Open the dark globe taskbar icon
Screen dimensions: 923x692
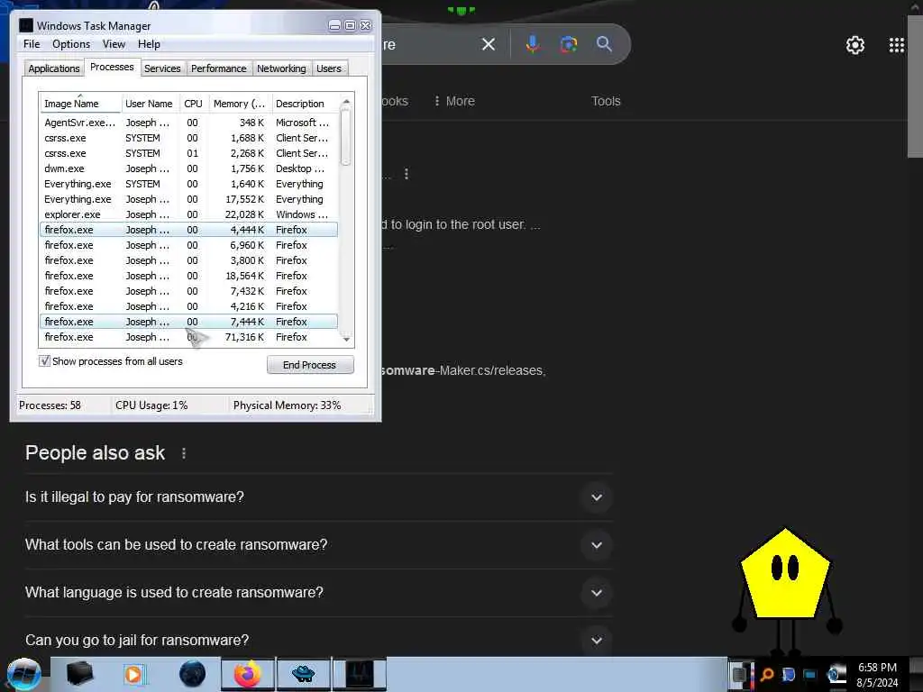pyautogui.click(x=192, y=674)
